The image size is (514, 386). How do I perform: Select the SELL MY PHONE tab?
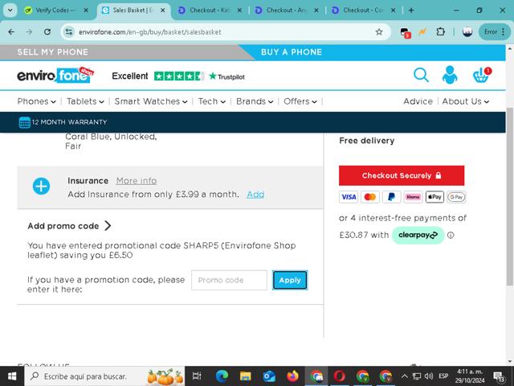(x=53, y=52)
